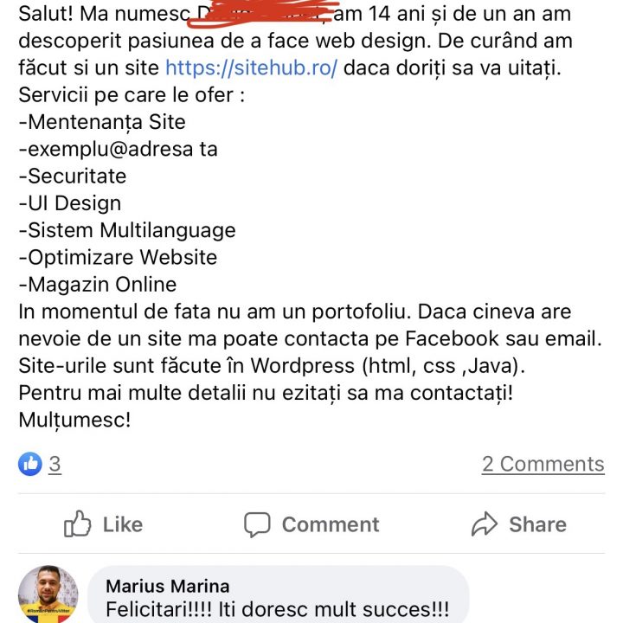Image resolution: width=623 pixels, height=623 pixels.
Task: Click the Share arrow icon
Action: point(485,524)
